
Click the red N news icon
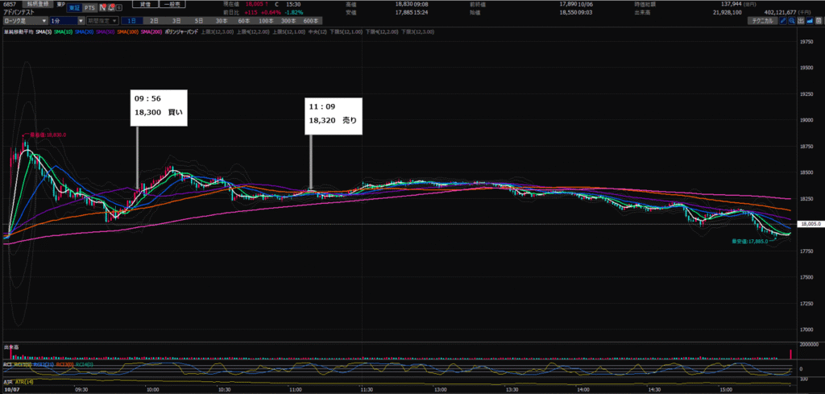101,6
